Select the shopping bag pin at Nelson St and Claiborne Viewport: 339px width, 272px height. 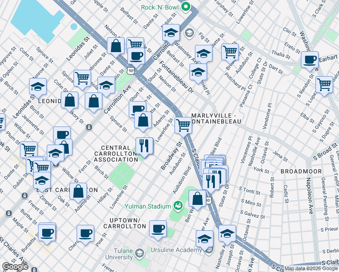[116, 46]
